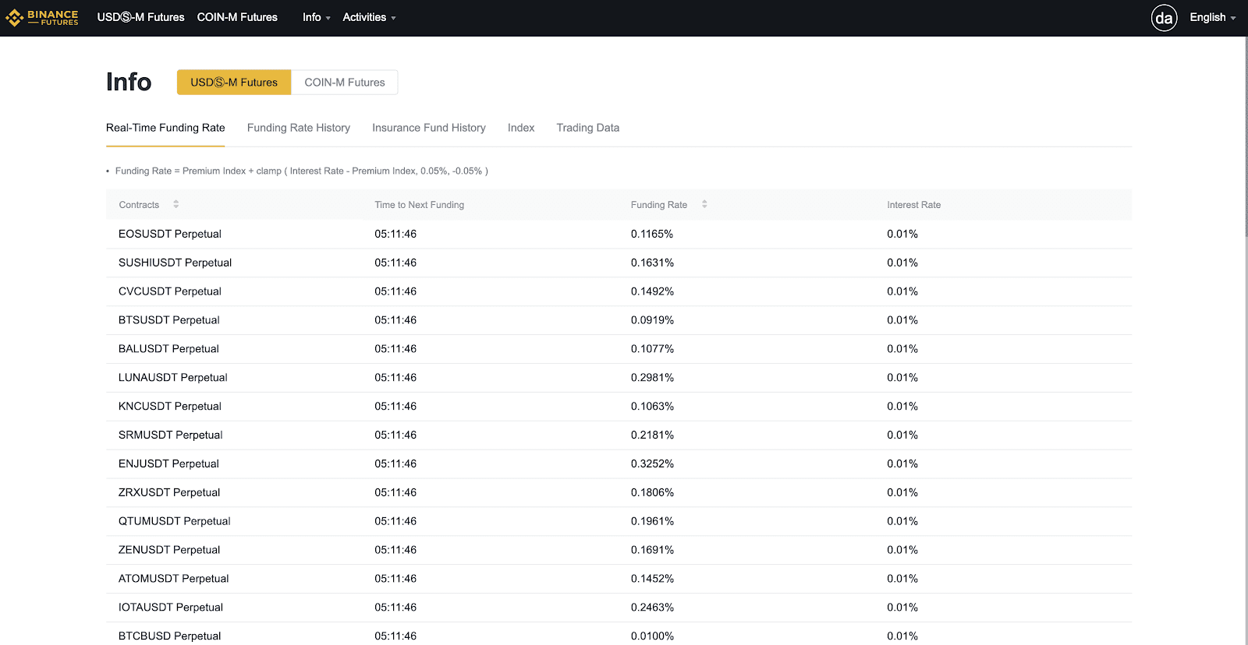Click the Interest Rate column header

(x=913, y=205)
